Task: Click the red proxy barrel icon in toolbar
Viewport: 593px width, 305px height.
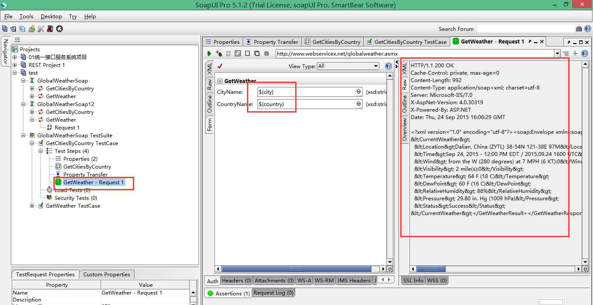Action: coord(50,29)
